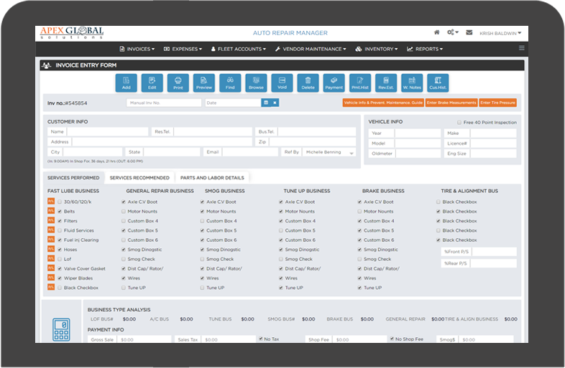Check the No Tax checkbox
The height and width of the screenshot is (368, 565).
(x=260, y=339)
